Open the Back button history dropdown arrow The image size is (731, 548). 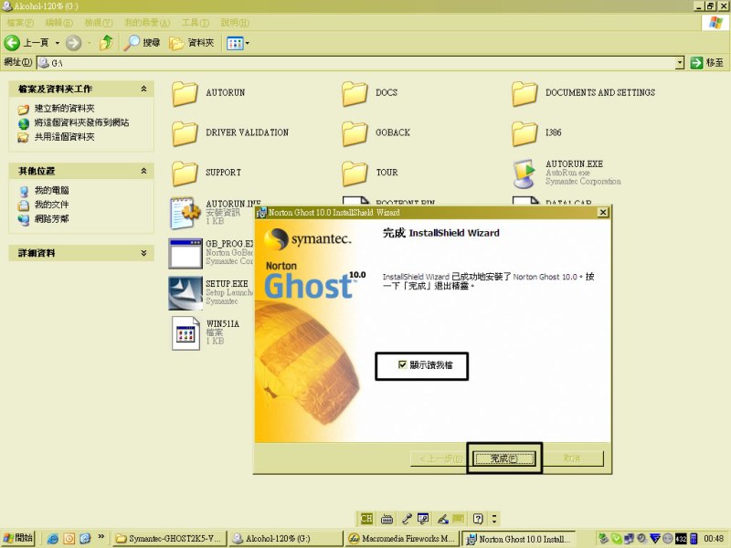point(58,43)
